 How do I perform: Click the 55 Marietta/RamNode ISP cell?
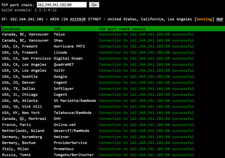75,101
